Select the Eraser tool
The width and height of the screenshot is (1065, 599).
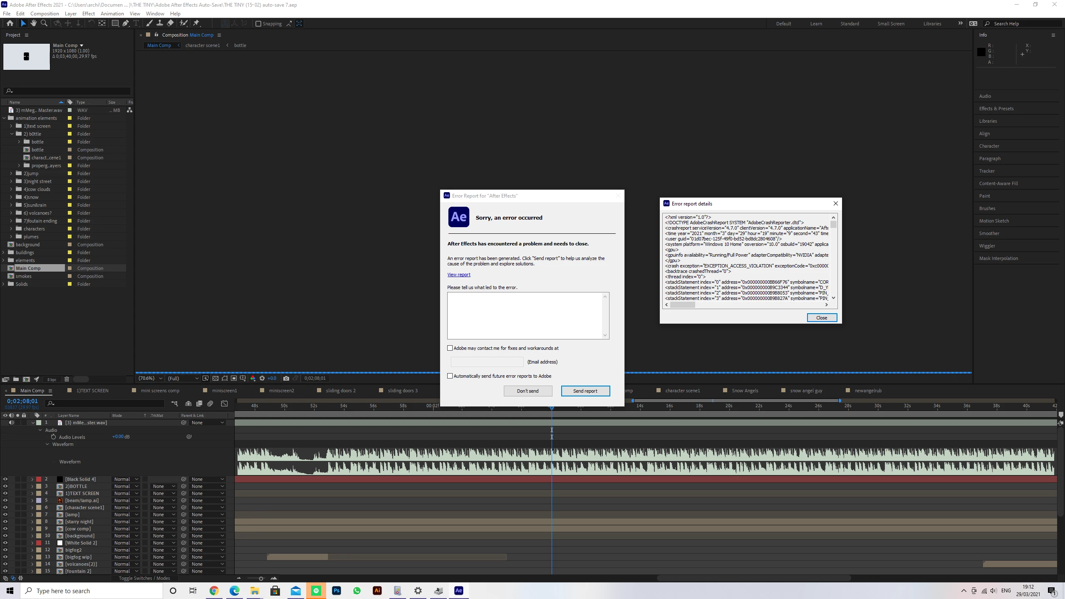170,23
